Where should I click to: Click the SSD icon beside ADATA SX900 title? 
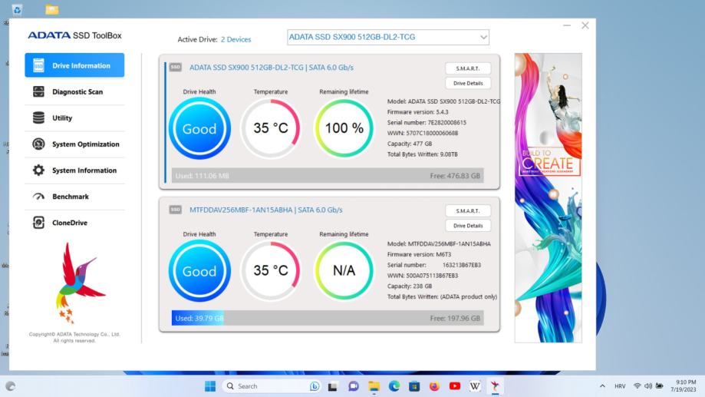(x=176, y=67)
